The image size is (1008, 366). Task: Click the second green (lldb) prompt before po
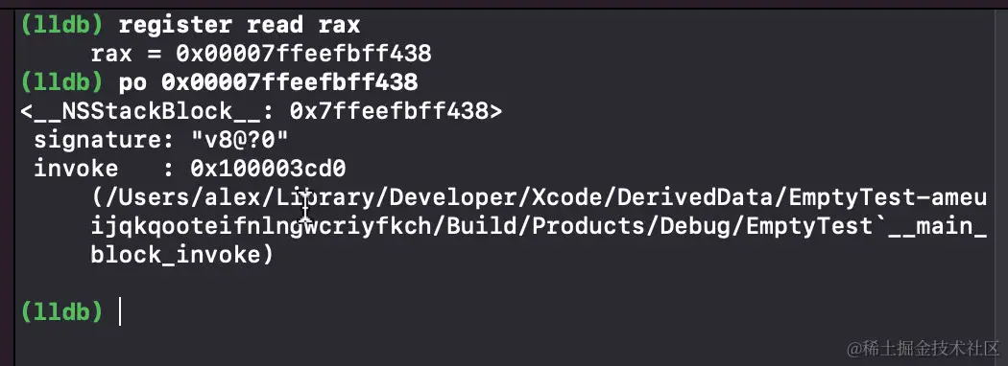point(61,82)
